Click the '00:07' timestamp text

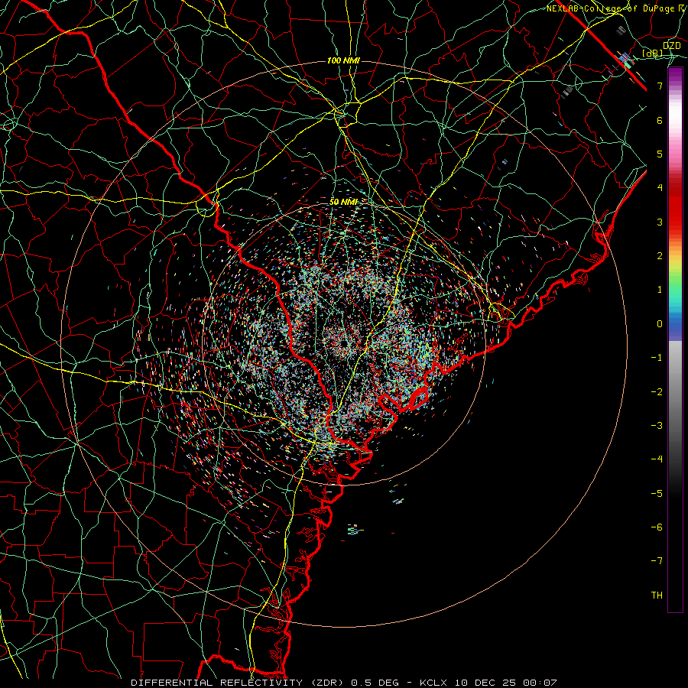tap(540, 683)
